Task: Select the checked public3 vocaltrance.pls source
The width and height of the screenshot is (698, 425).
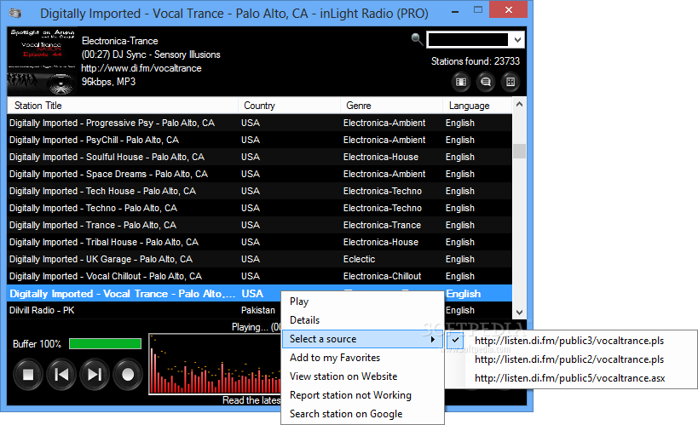Action: click(571, 341)
